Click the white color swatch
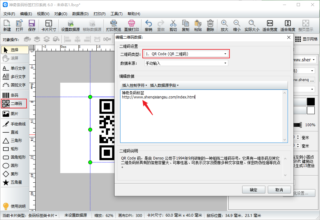 311,110
